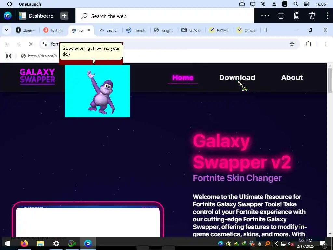333x250 pixels.
Task: Focus the Search the web field
Action: point(165,16)
